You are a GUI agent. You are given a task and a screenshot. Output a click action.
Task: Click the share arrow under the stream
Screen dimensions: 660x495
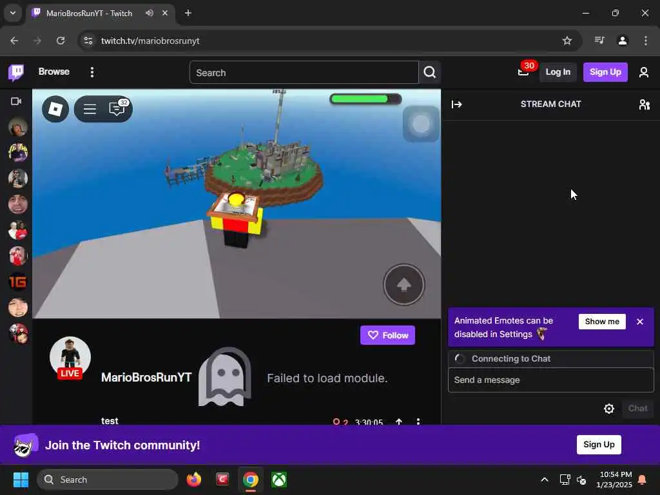pos(398,422)
